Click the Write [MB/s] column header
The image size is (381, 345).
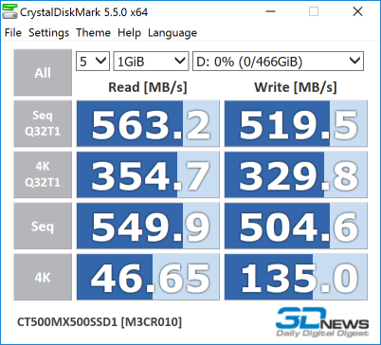click(x=296, y=87)
